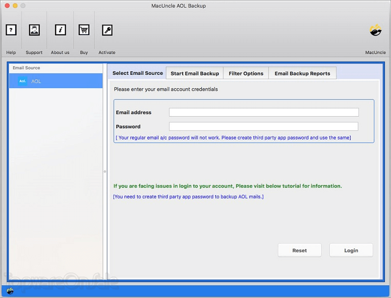
Task: Click the Reset button
Action: coord(299,251)
